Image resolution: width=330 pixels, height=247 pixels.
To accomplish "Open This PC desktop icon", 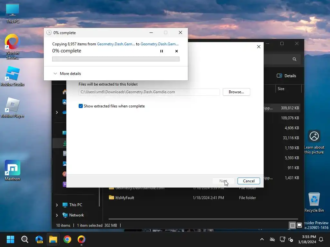I will point(13,13).
